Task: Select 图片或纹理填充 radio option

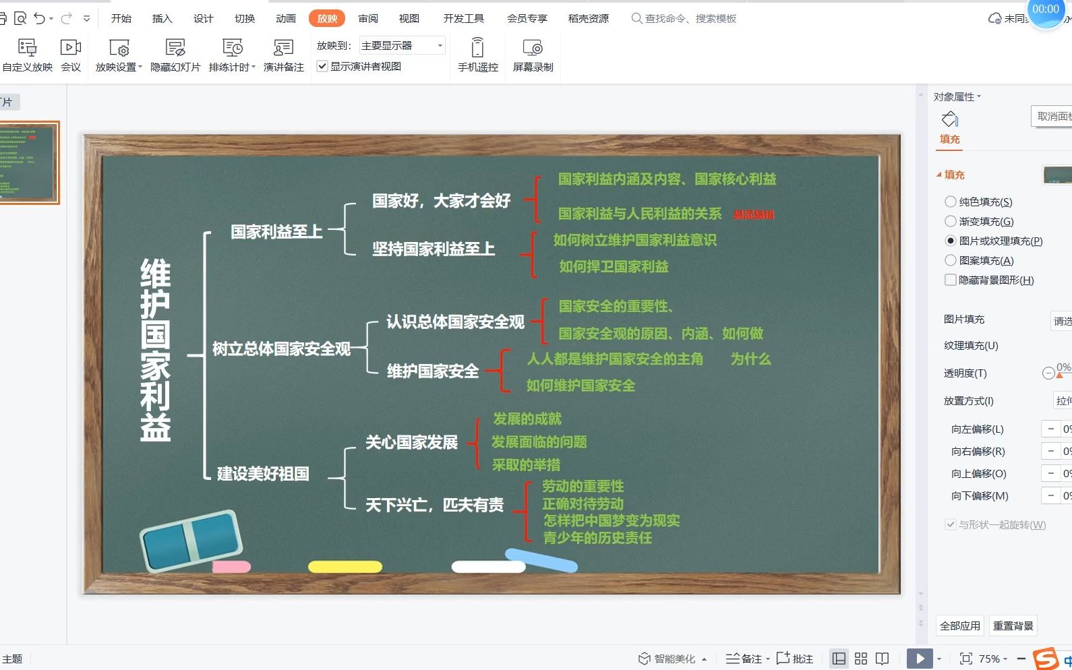Action: point(951,241)
